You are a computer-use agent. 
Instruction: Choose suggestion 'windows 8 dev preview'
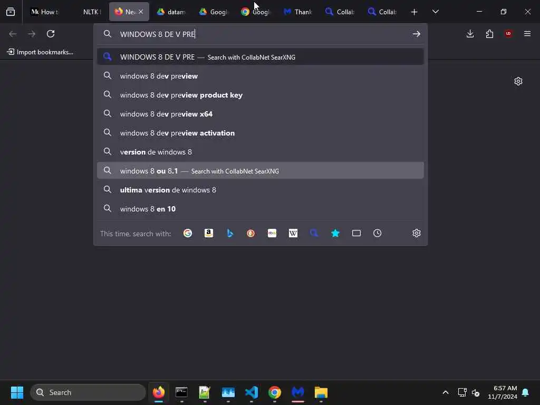point(261,76)
